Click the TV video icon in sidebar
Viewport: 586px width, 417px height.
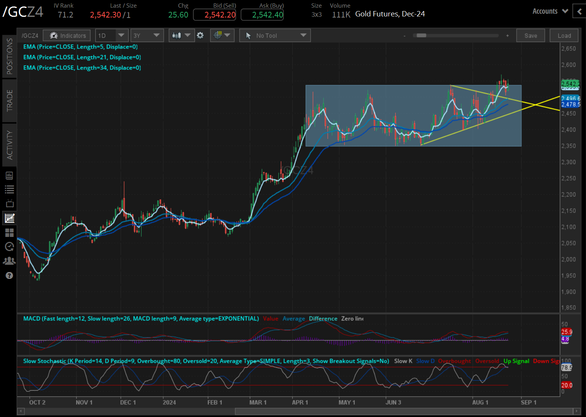pos(10,203)
